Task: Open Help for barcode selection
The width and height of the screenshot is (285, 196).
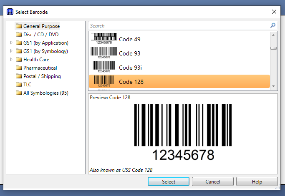Action: [257, 181]
